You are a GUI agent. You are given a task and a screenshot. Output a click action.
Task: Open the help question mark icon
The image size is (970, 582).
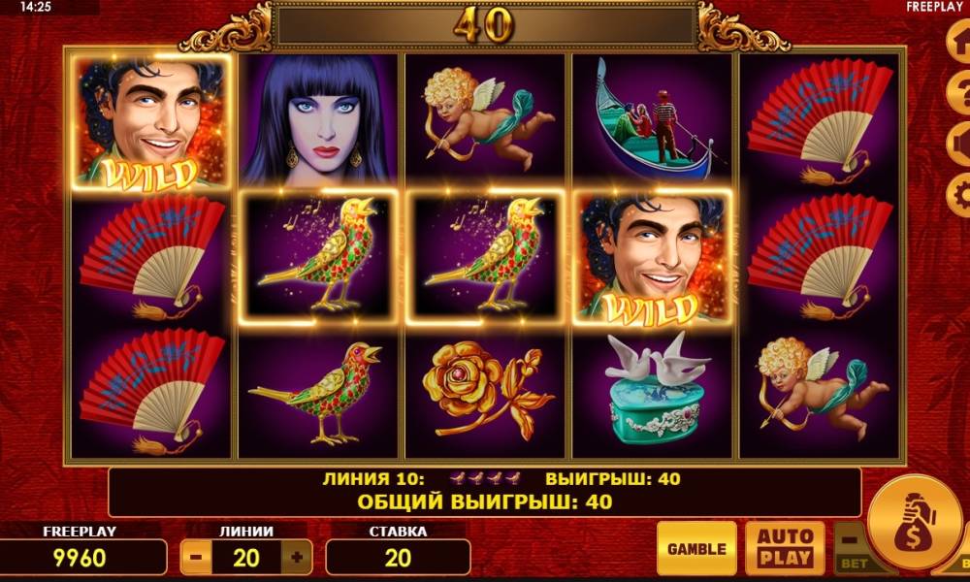[959, 93]
